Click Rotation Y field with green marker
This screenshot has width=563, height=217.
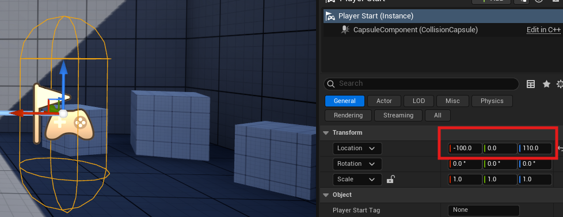(500, 164)
